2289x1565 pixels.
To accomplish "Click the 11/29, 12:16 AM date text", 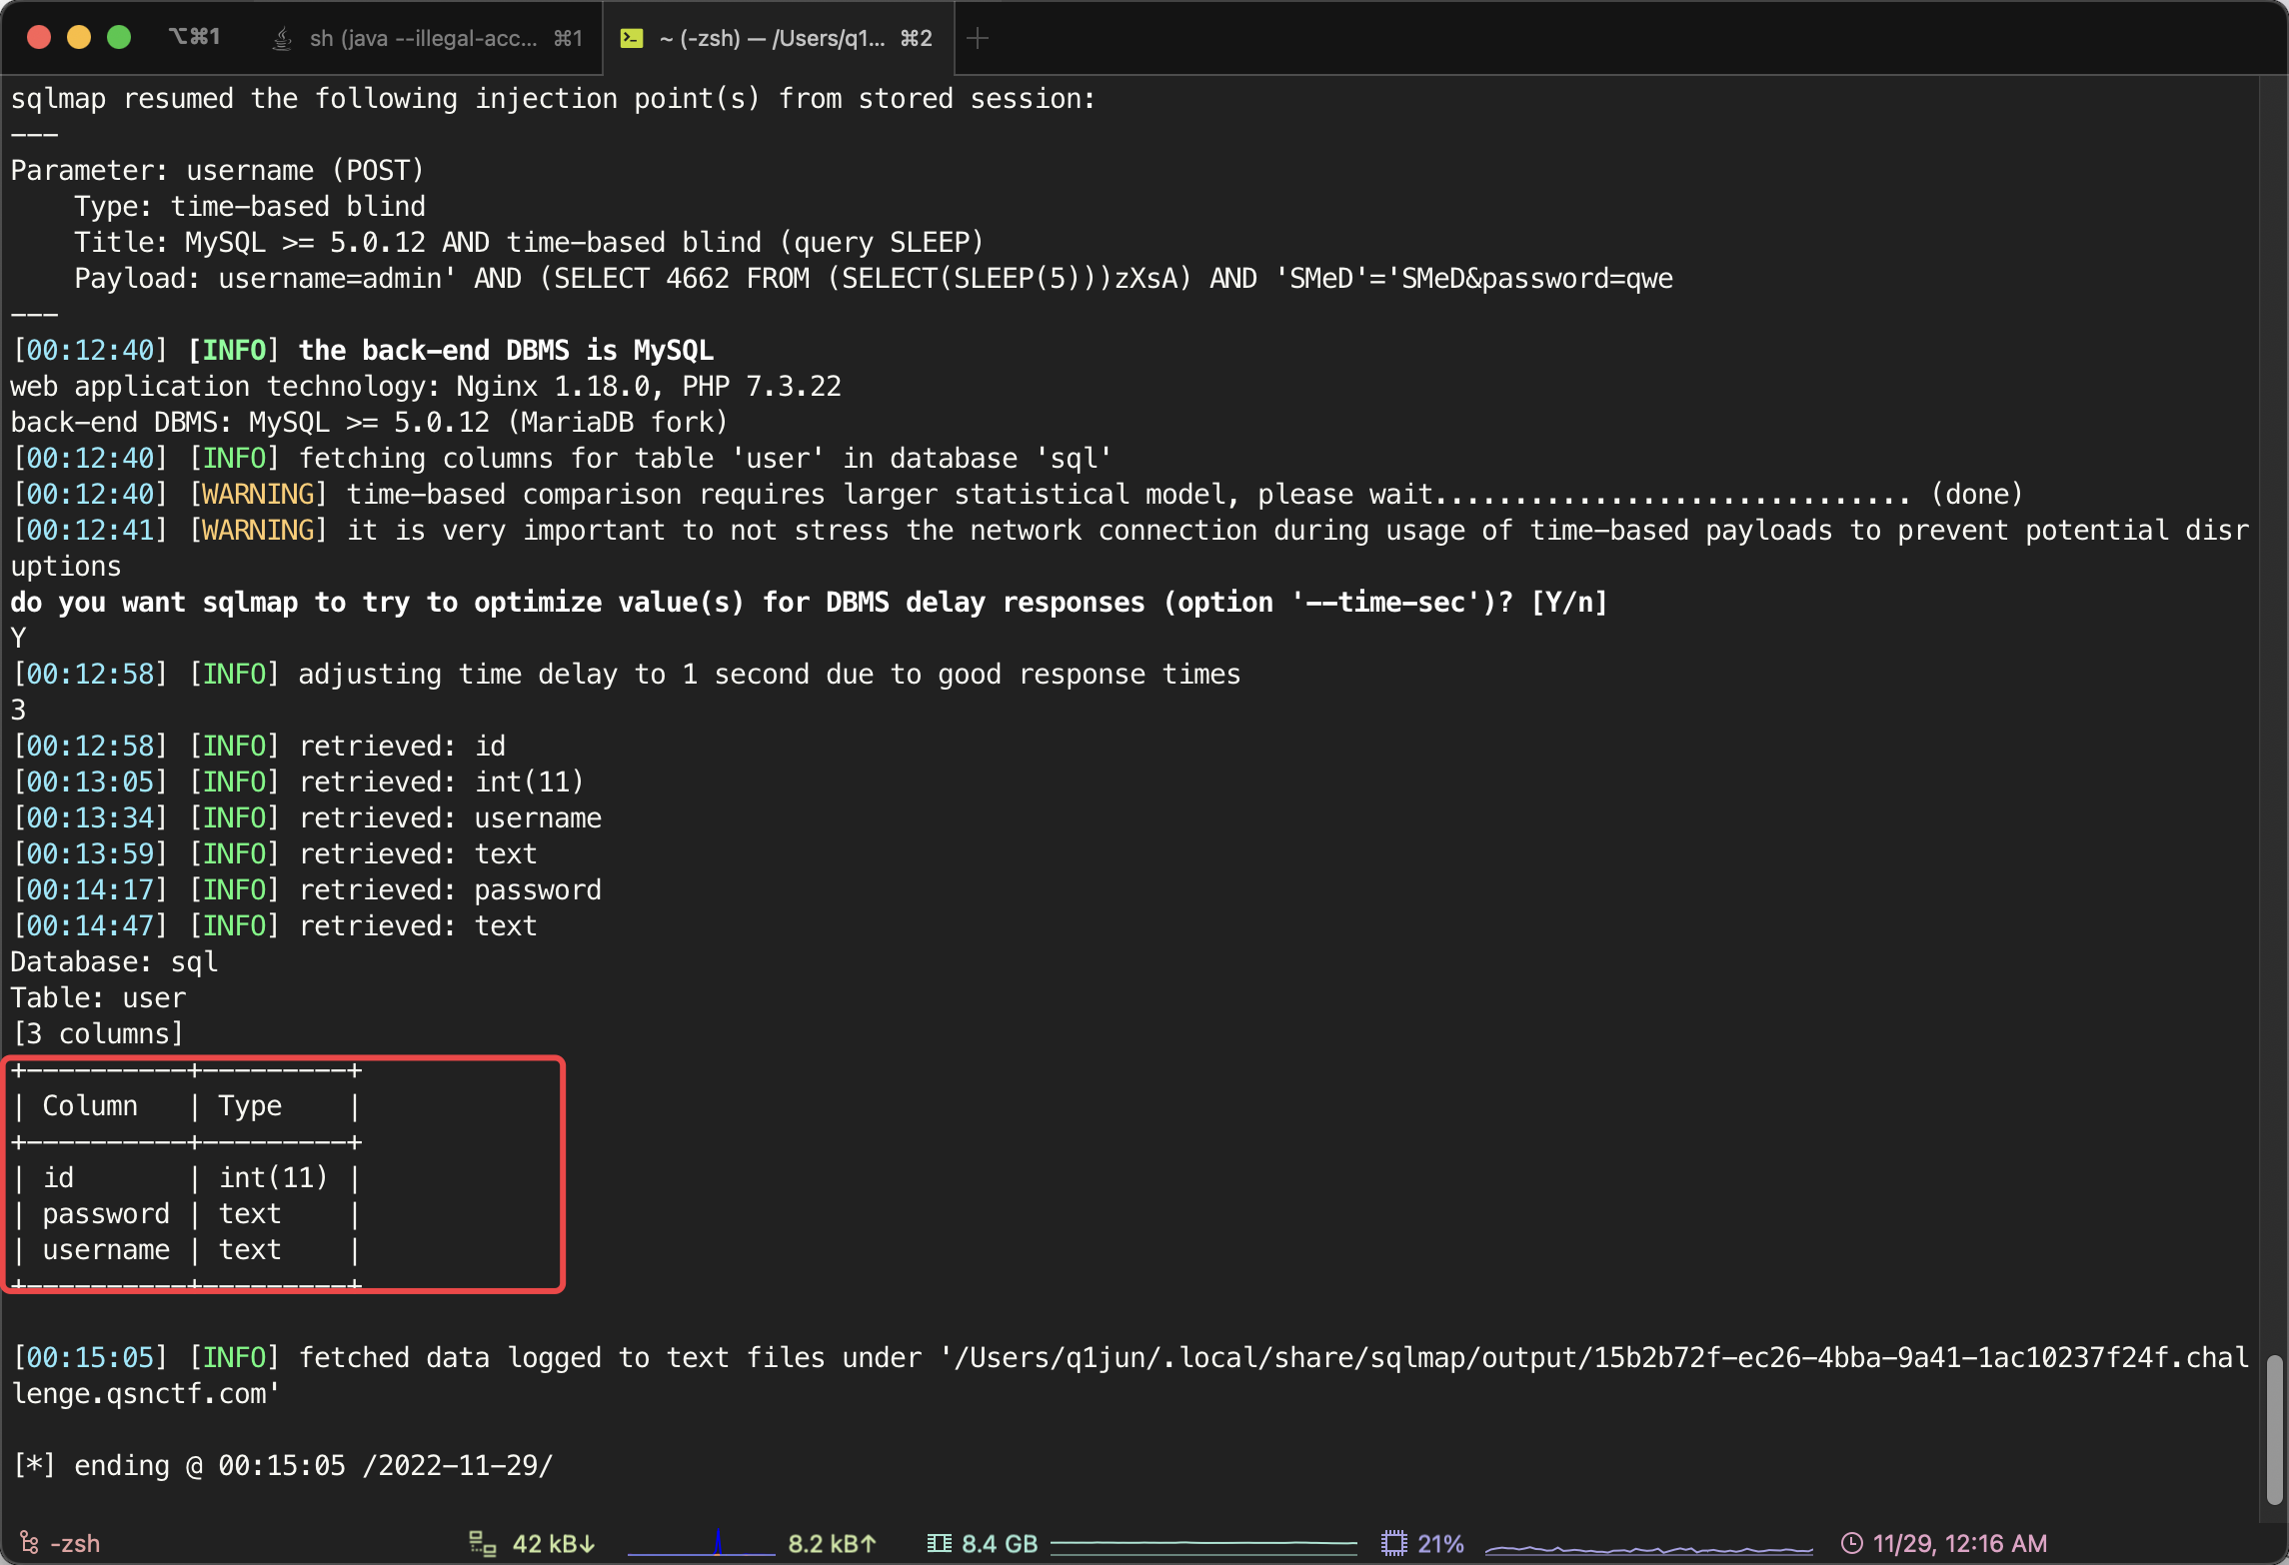I will tap(1959, 1543).
